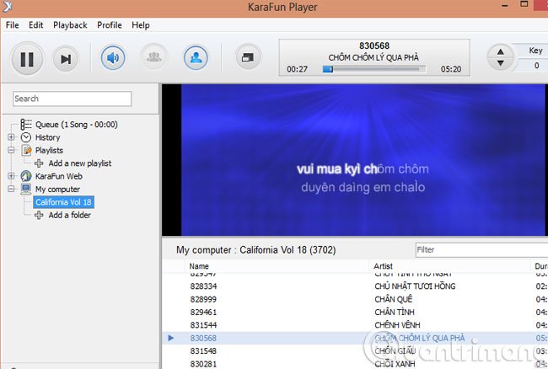Select Queue in the sidebar tree
Image resolution: width=548 pixels, height=369 pixels.
[76, 125]
